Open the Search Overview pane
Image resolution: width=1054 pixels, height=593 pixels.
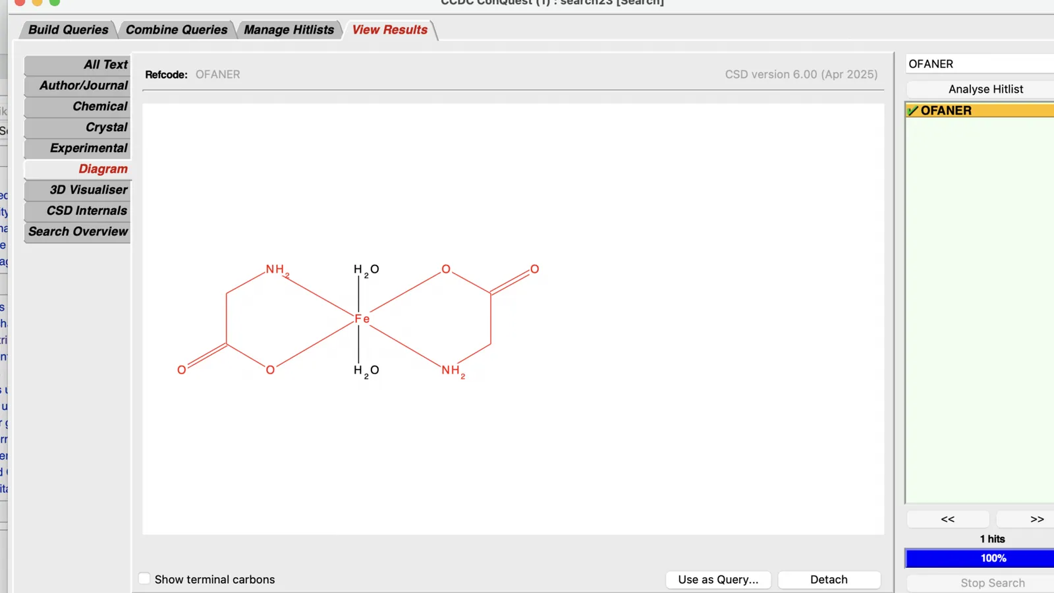(78, 232)
